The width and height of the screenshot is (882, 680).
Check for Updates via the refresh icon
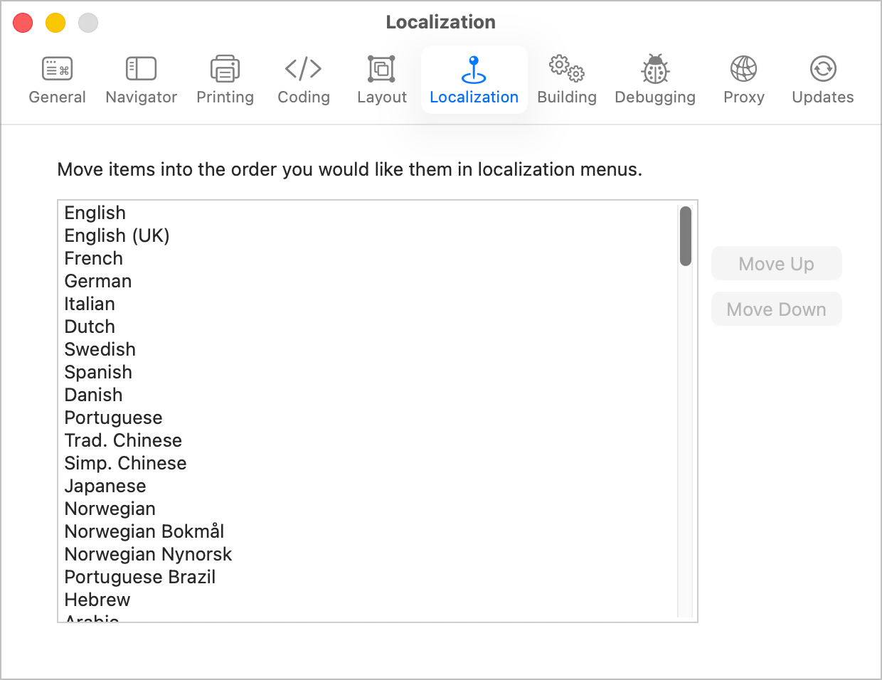pyautogui.click(x=822, y=78)
